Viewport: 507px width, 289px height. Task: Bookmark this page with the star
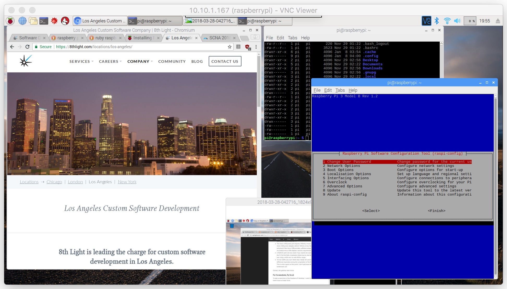click(230, 47)
